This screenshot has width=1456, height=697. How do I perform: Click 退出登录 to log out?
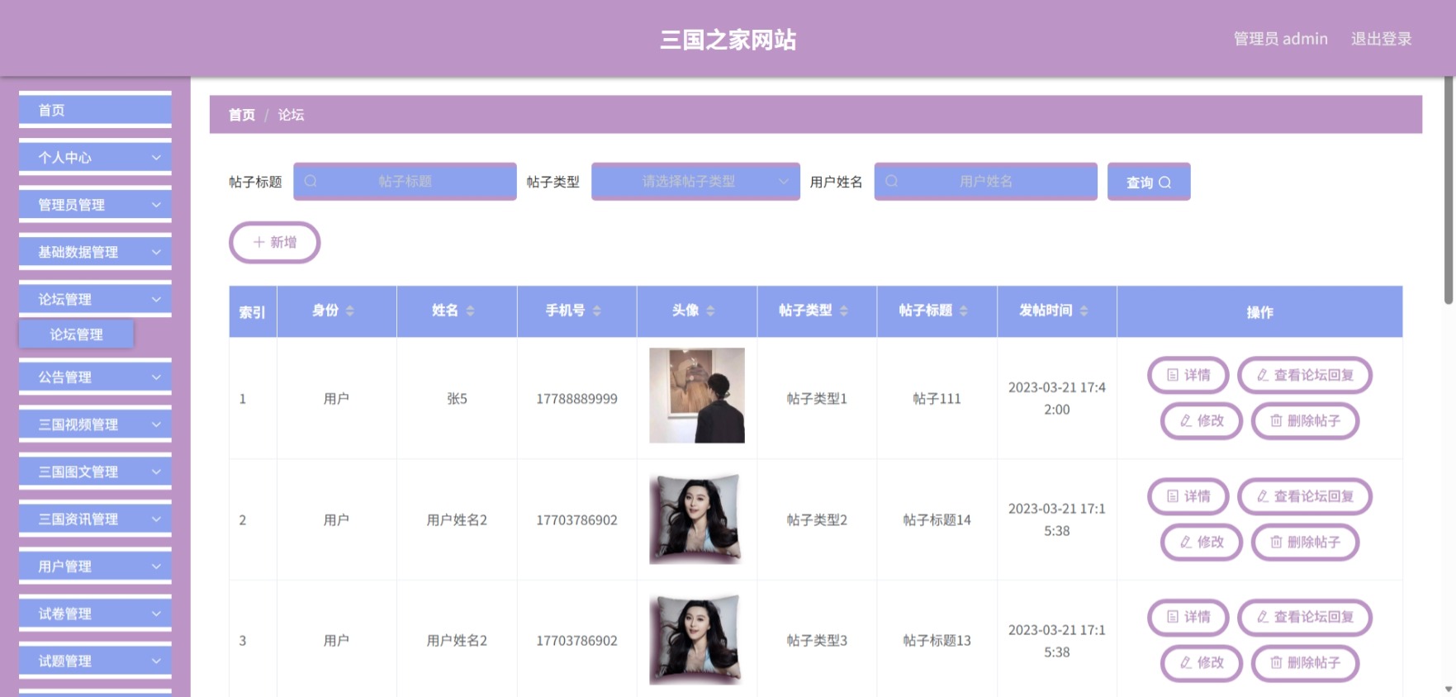click(x=1381, y=39)
